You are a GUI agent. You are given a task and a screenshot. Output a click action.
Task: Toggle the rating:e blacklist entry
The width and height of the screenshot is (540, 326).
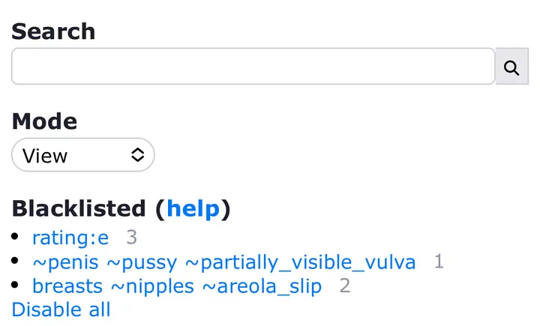point(70,238)
